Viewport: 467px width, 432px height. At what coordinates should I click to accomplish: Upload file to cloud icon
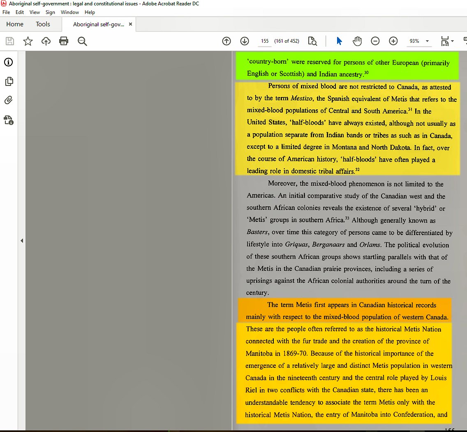point(46,41)
